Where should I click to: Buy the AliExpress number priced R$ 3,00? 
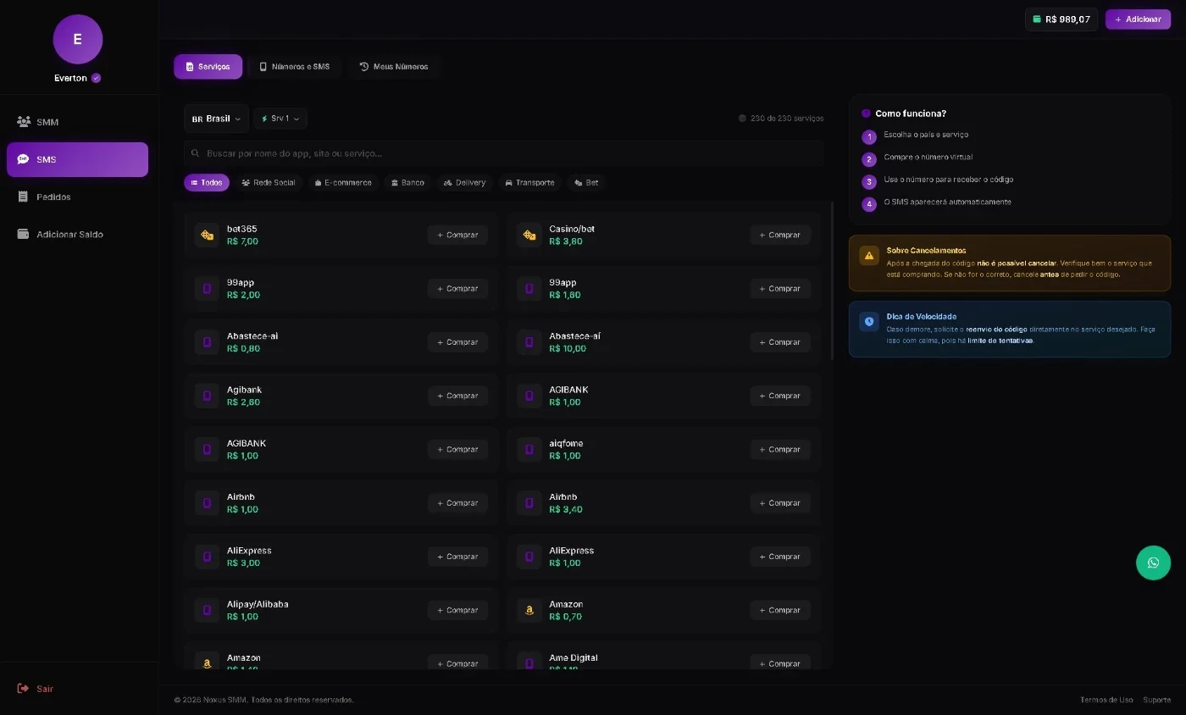tap(457, 557)
